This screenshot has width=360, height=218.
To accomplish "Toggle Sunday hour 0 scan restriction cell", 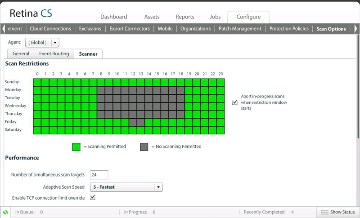I will pyautogui.click(x=37, y=82).
